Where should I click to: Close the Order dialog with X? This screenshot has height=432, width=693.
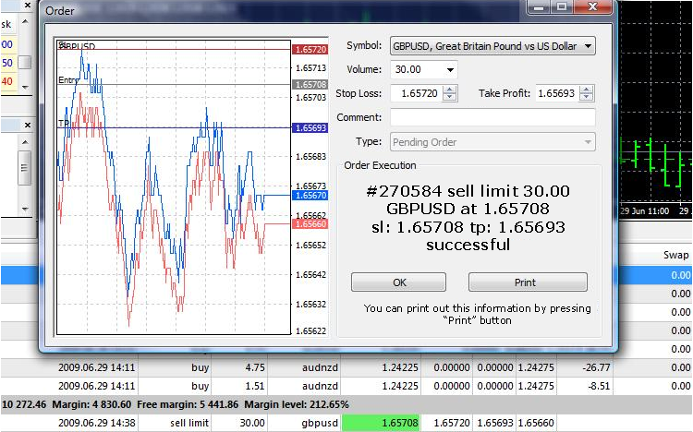pyautogui.click(x=593, y=7)
